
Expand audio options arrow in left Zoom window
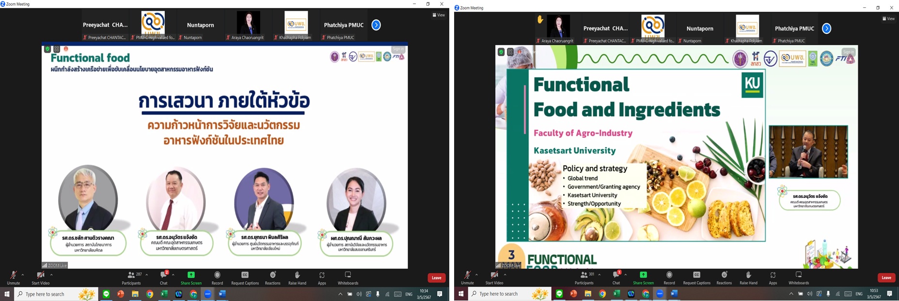click(x=23, y=275)
